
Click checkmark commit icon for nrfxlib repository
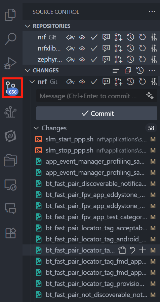pos(94,48)
